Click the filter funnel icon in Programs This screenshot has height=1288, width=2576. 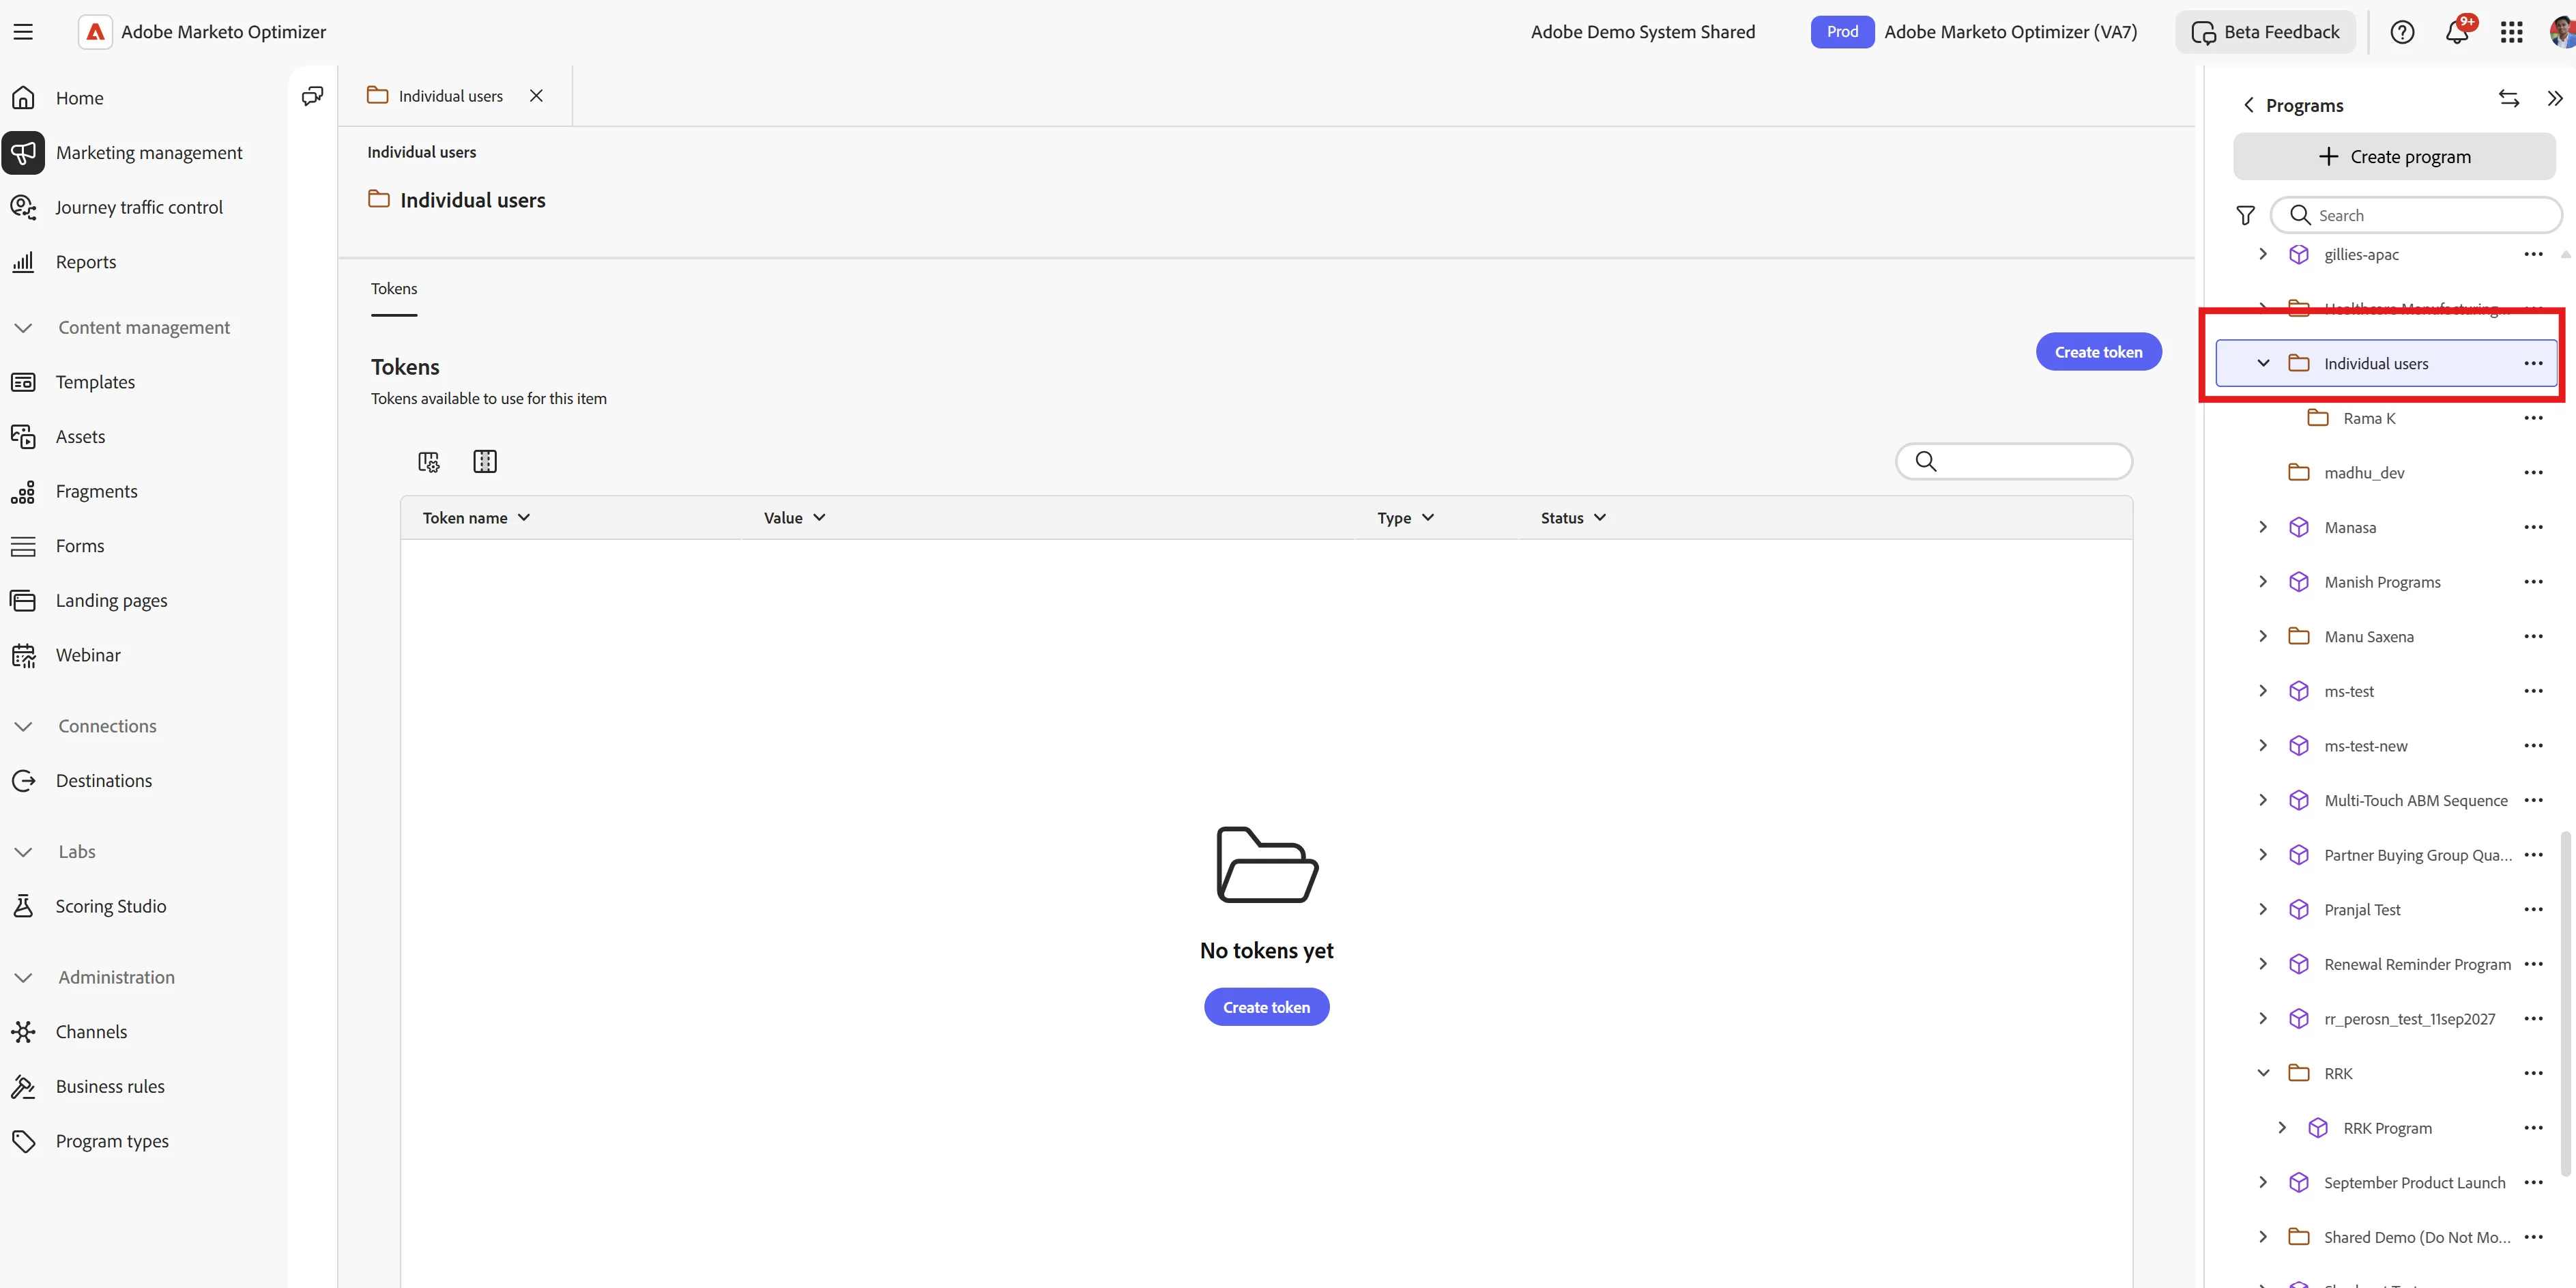2245,215
